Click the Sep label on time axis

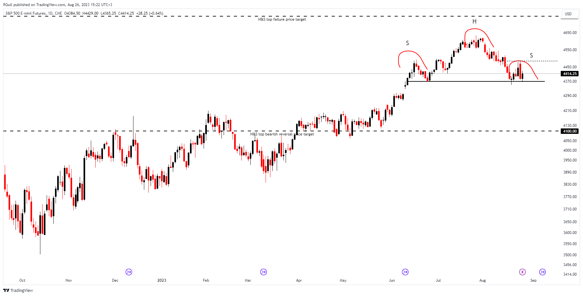coord(533,280)
